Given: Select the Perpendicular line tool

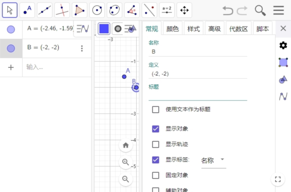Looking at the screenshot, I should 62,10.
